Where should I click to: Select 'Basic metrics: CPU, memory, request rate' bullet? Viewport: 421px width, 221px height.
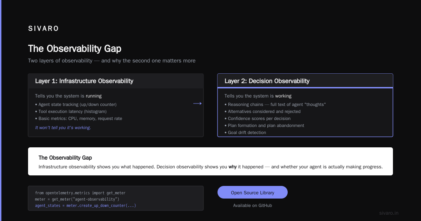(79, 119)
